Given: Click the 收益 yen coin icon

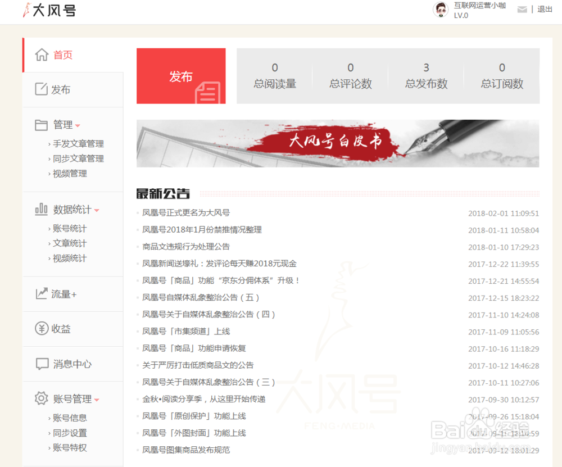Looking at the screenshot, I should point(42,328).
